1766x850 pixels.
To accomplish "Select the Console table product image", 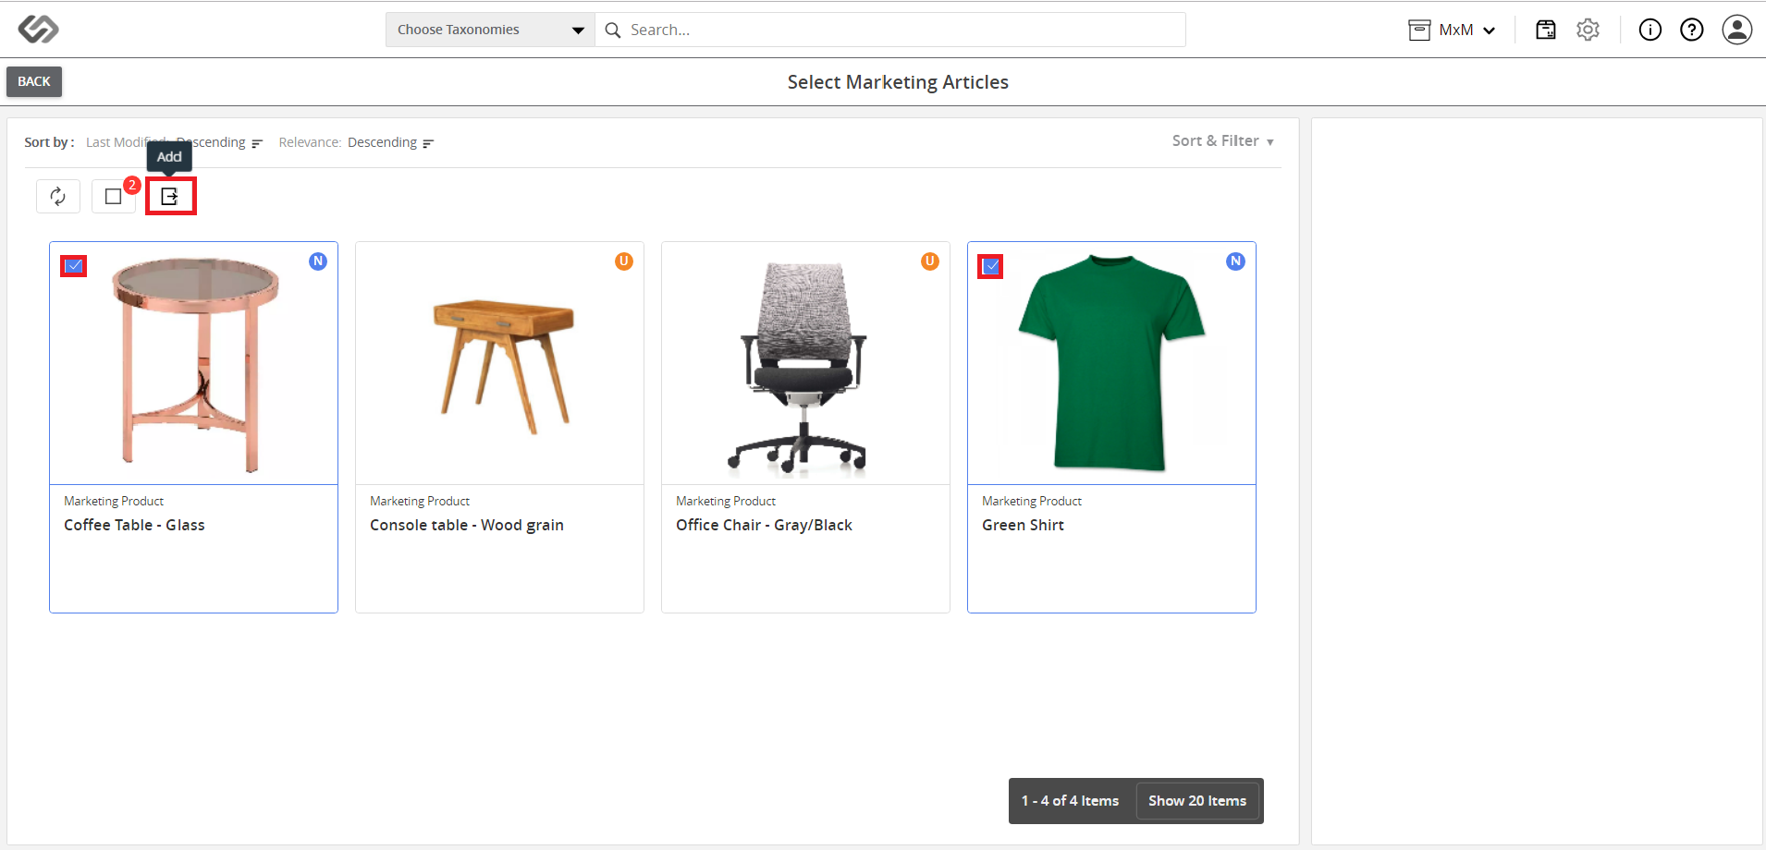I will 503,366.
